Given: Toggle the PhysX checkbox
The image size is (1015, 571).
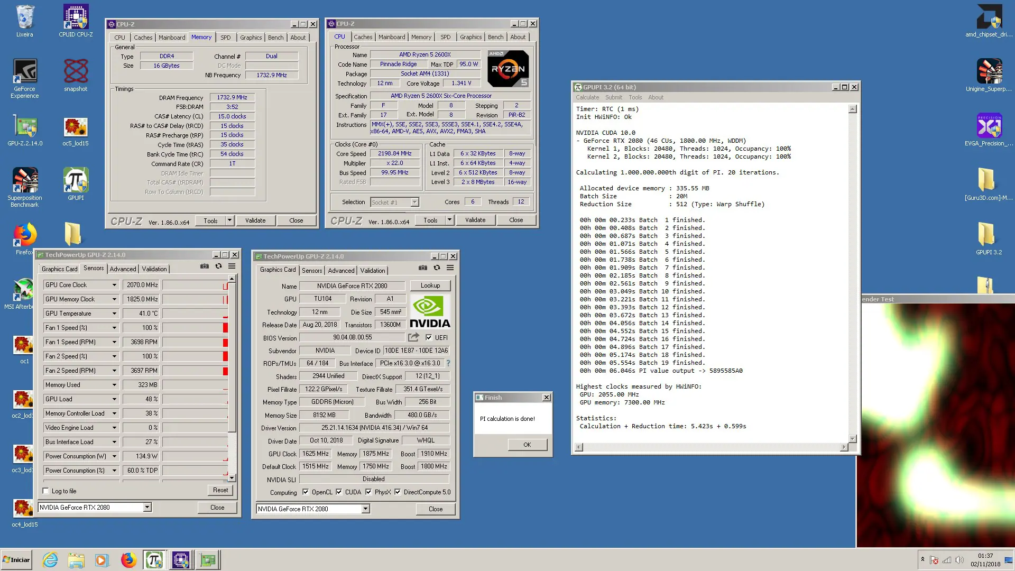Looking at the screenshot, I should tap(368, 492).
